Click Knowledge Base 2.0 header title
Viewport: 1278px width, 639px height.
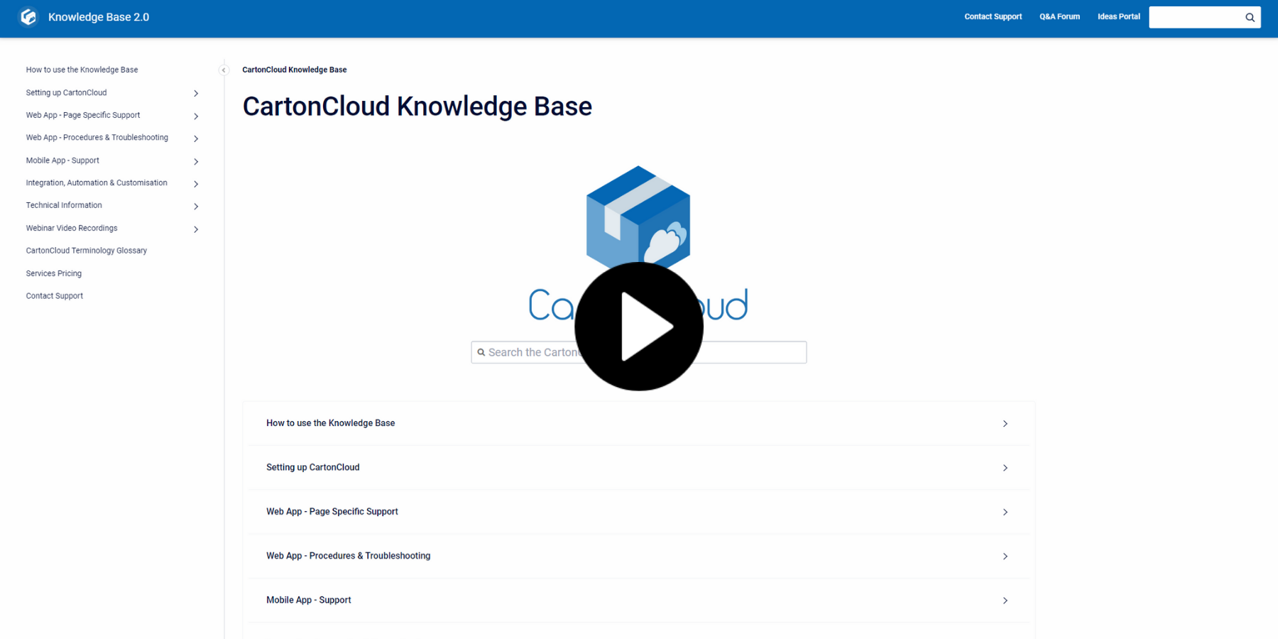[99, 17]
